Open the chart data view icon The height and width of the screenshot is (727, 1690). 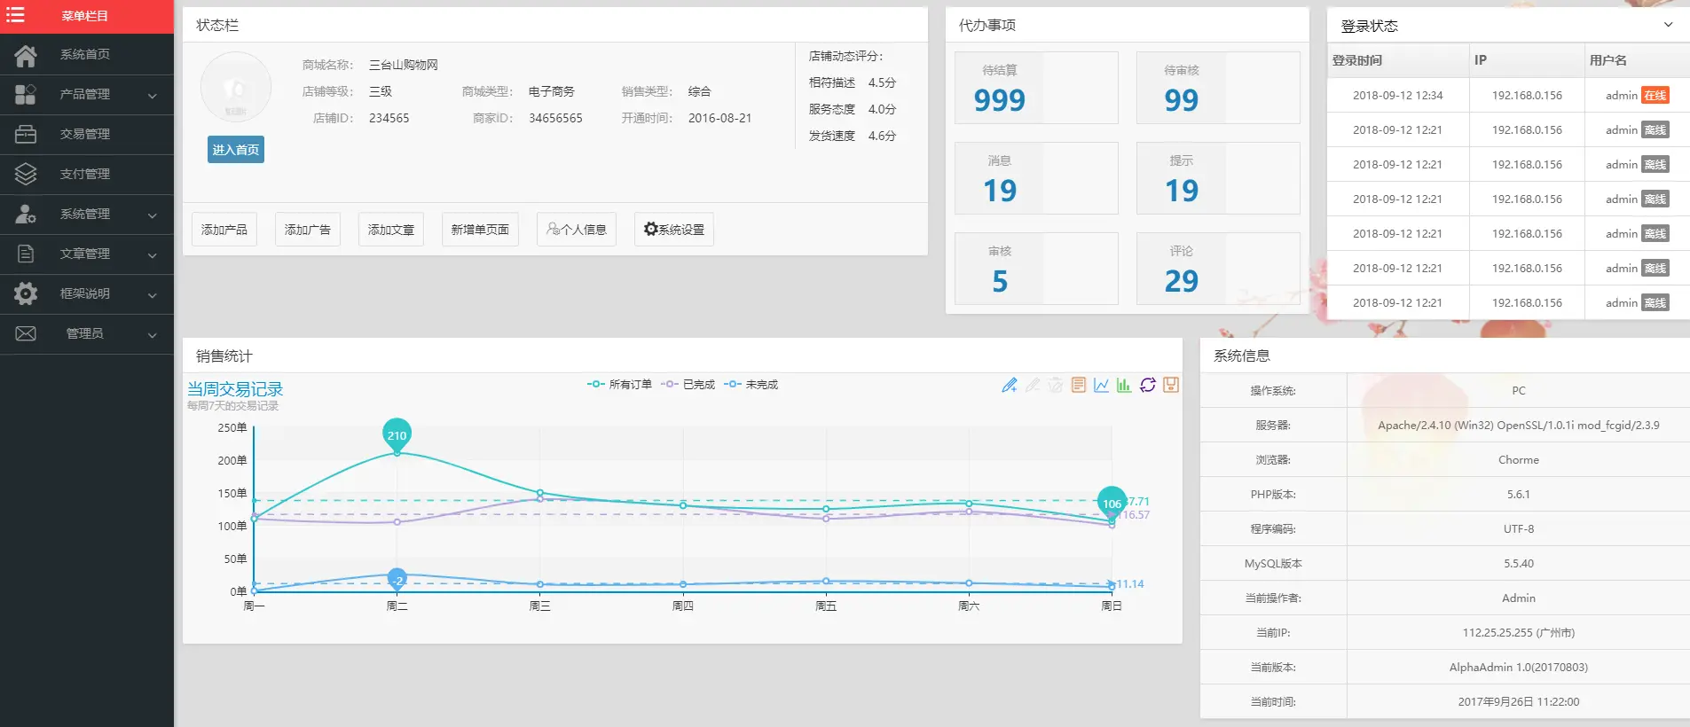[x=1079, y=385]
